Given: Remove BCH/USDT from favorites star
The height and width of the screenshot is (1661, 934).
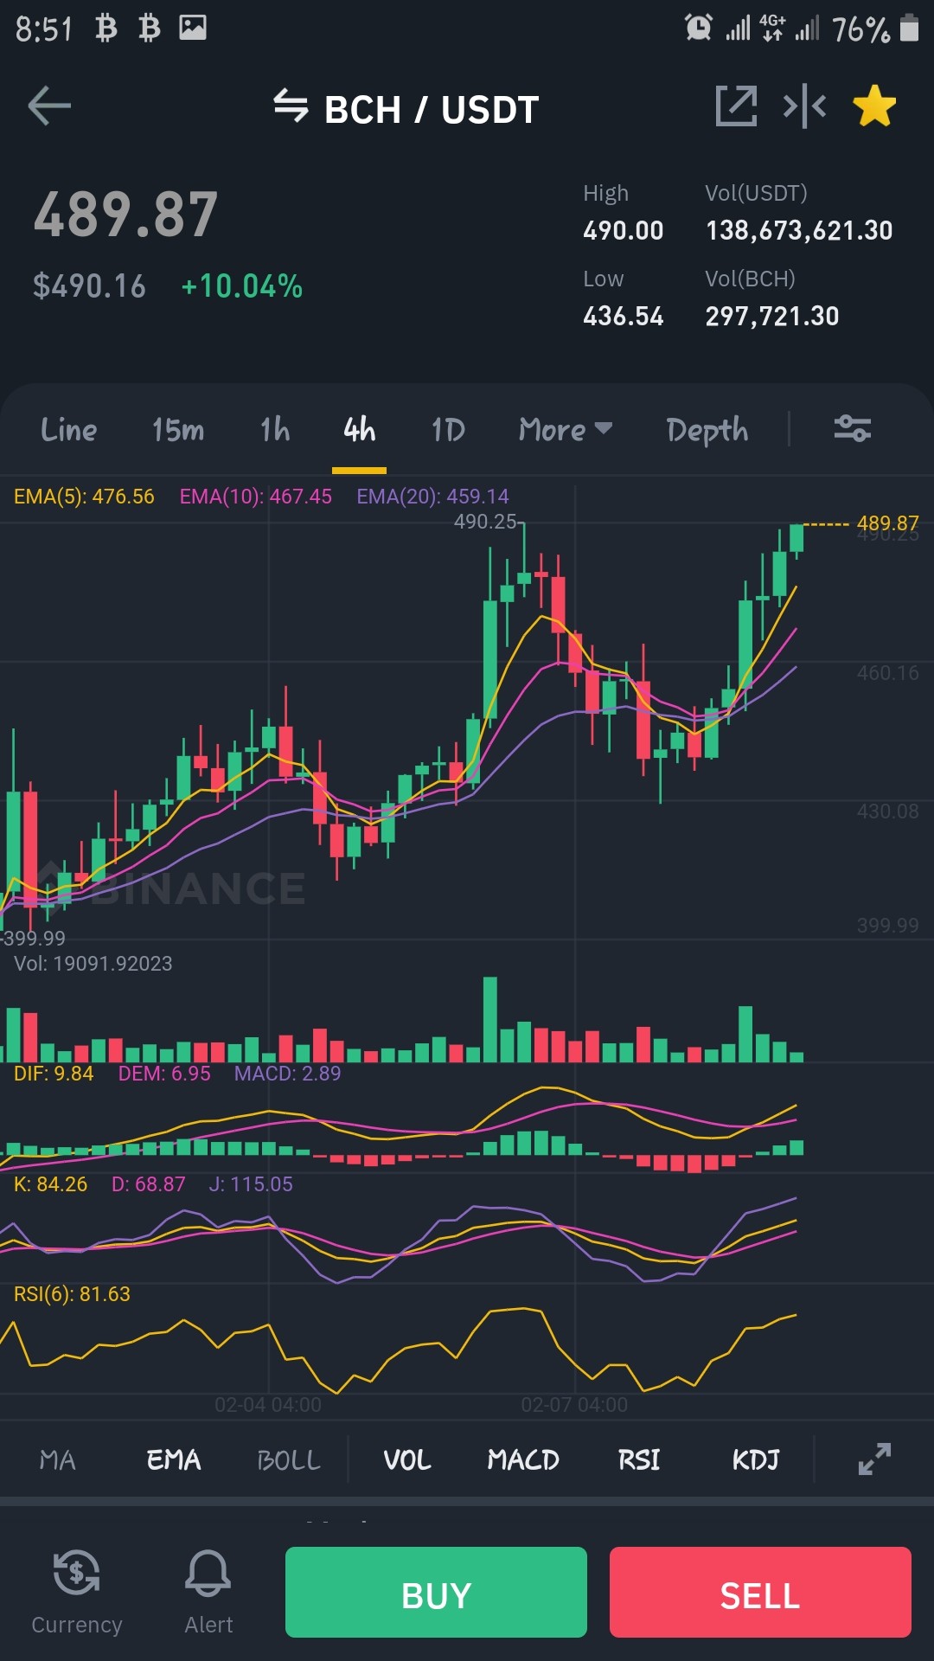Looking at the screenshot, I should 874,106.
